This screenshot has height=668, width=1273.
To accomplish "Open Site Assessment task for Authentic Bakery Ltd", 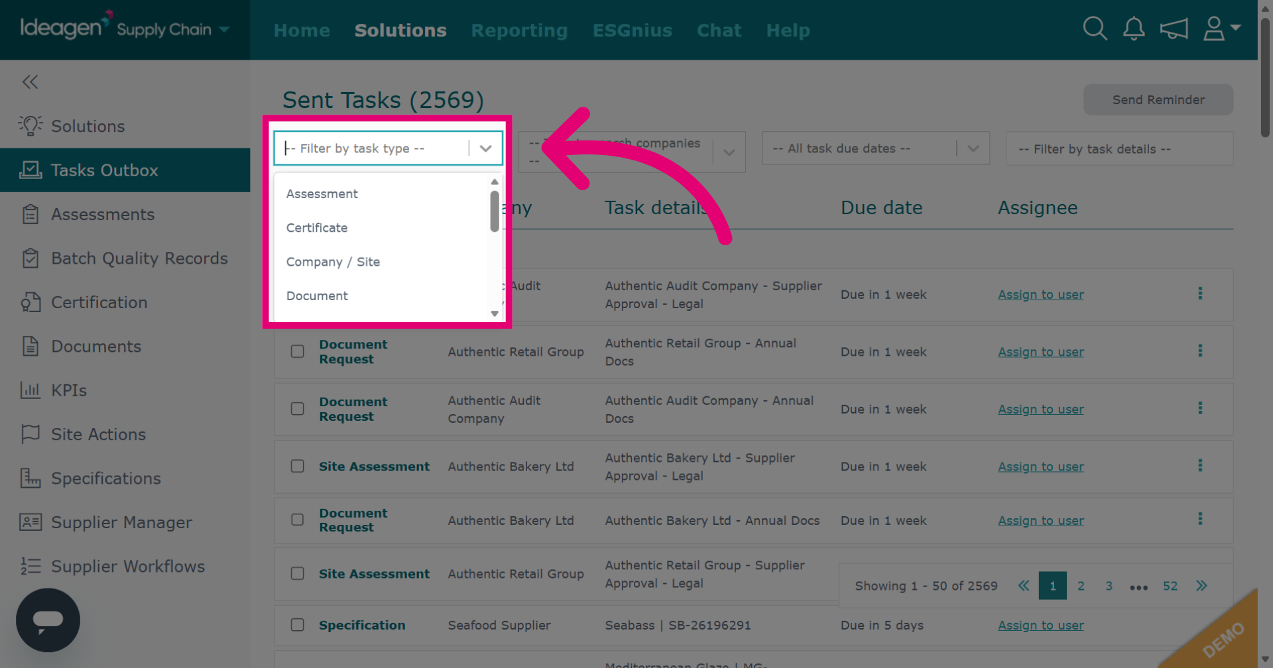I will [x=374, y=467].
